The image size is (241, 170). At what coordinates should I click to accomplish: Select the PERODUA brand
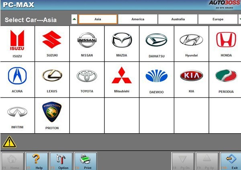225,80
